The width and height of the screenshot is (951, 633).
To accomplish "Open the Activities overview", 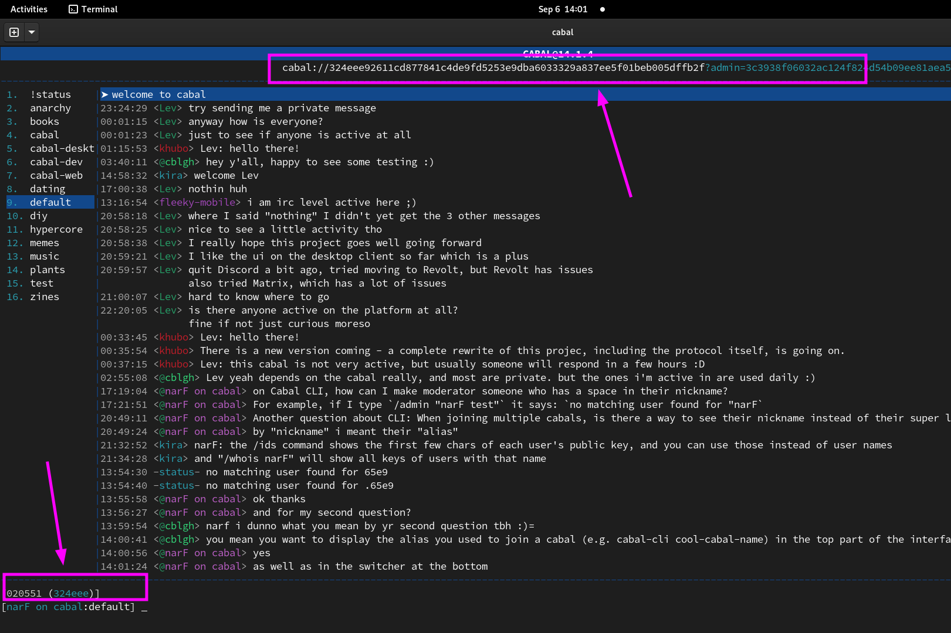I will [x=29, y=9].
